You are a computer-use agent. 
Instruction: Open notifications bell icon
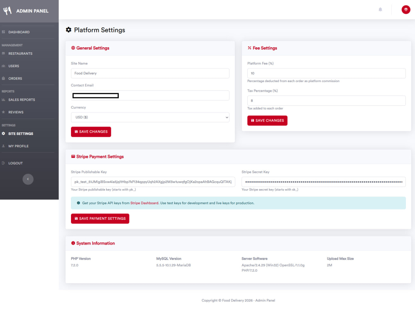(x=380, y=10)
